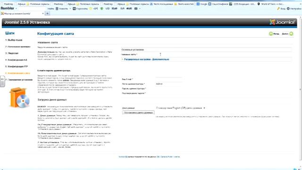Click Найти search button in Rambler toolbar

coord(50,8)
